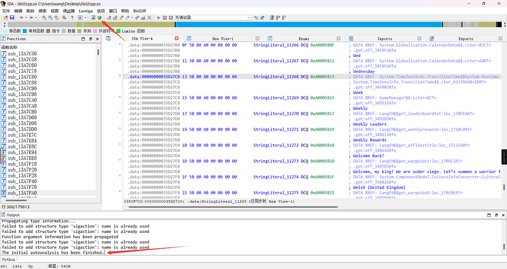Switch to the Exports tab
507x269 pixels.
[x=465, y=39]
